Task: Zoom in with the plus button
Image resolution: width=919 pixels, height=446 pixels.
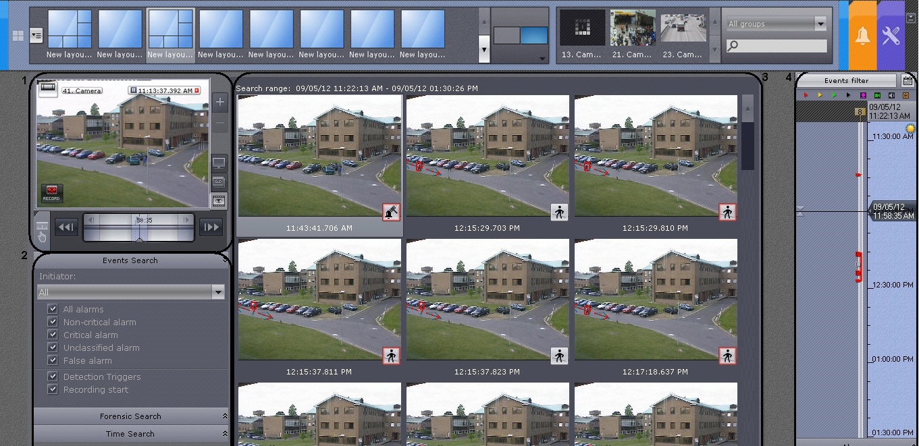Action: pos(220,103)
